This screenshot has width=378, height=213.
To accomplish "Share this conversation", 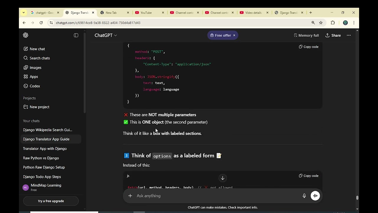I will (333, 35).
